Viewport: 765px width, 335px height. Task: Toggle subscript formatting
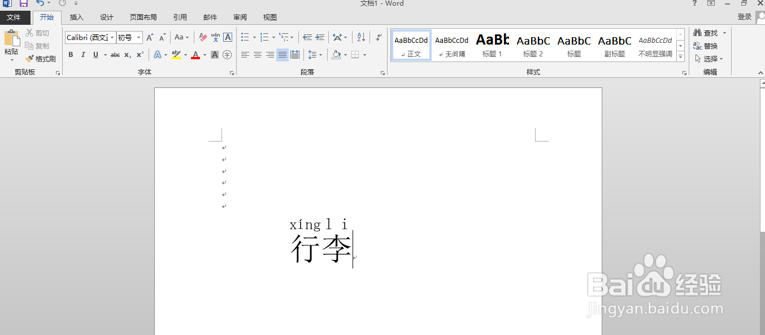[x=127, y=55]
